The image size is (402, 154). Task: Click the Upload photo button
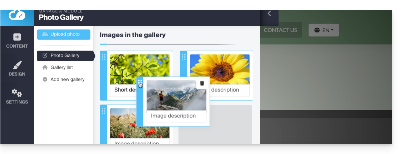[64, 34]
